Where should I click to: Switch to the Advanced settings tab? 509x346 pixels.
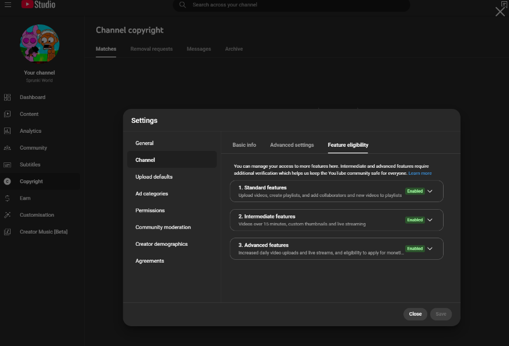pyautogui.click(x=292, y=145)
